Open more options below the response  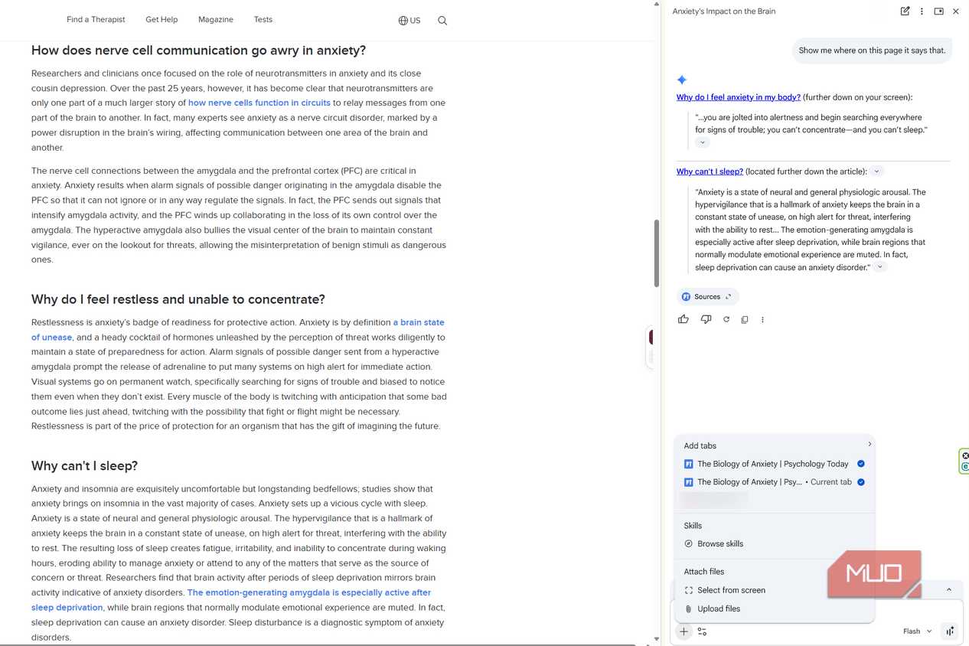pyautogui.click(x=762, y=320)
